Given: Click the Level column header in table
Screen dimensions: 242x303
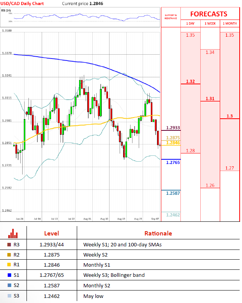Looking at the screenshot, I should pyautogui.click(x=51, y=233).
